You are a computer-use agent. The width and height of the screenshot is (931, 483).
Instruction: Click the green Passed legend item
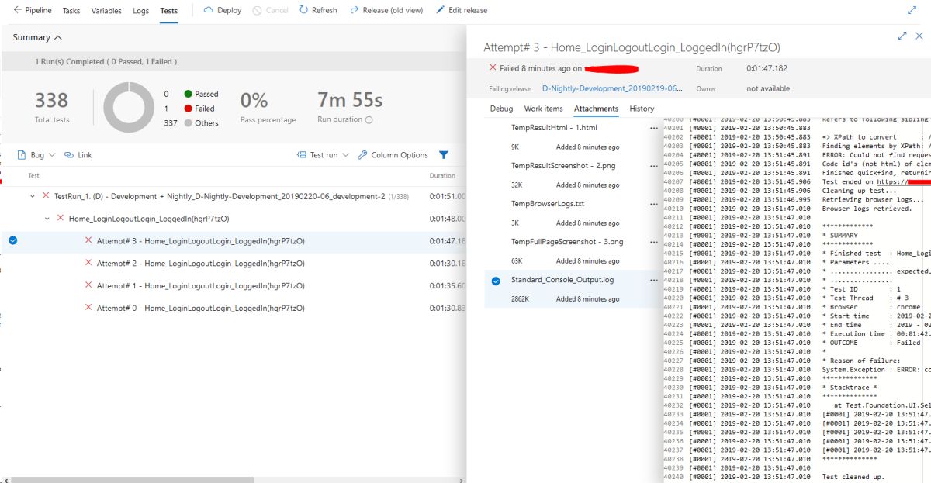tap(202, 94)
